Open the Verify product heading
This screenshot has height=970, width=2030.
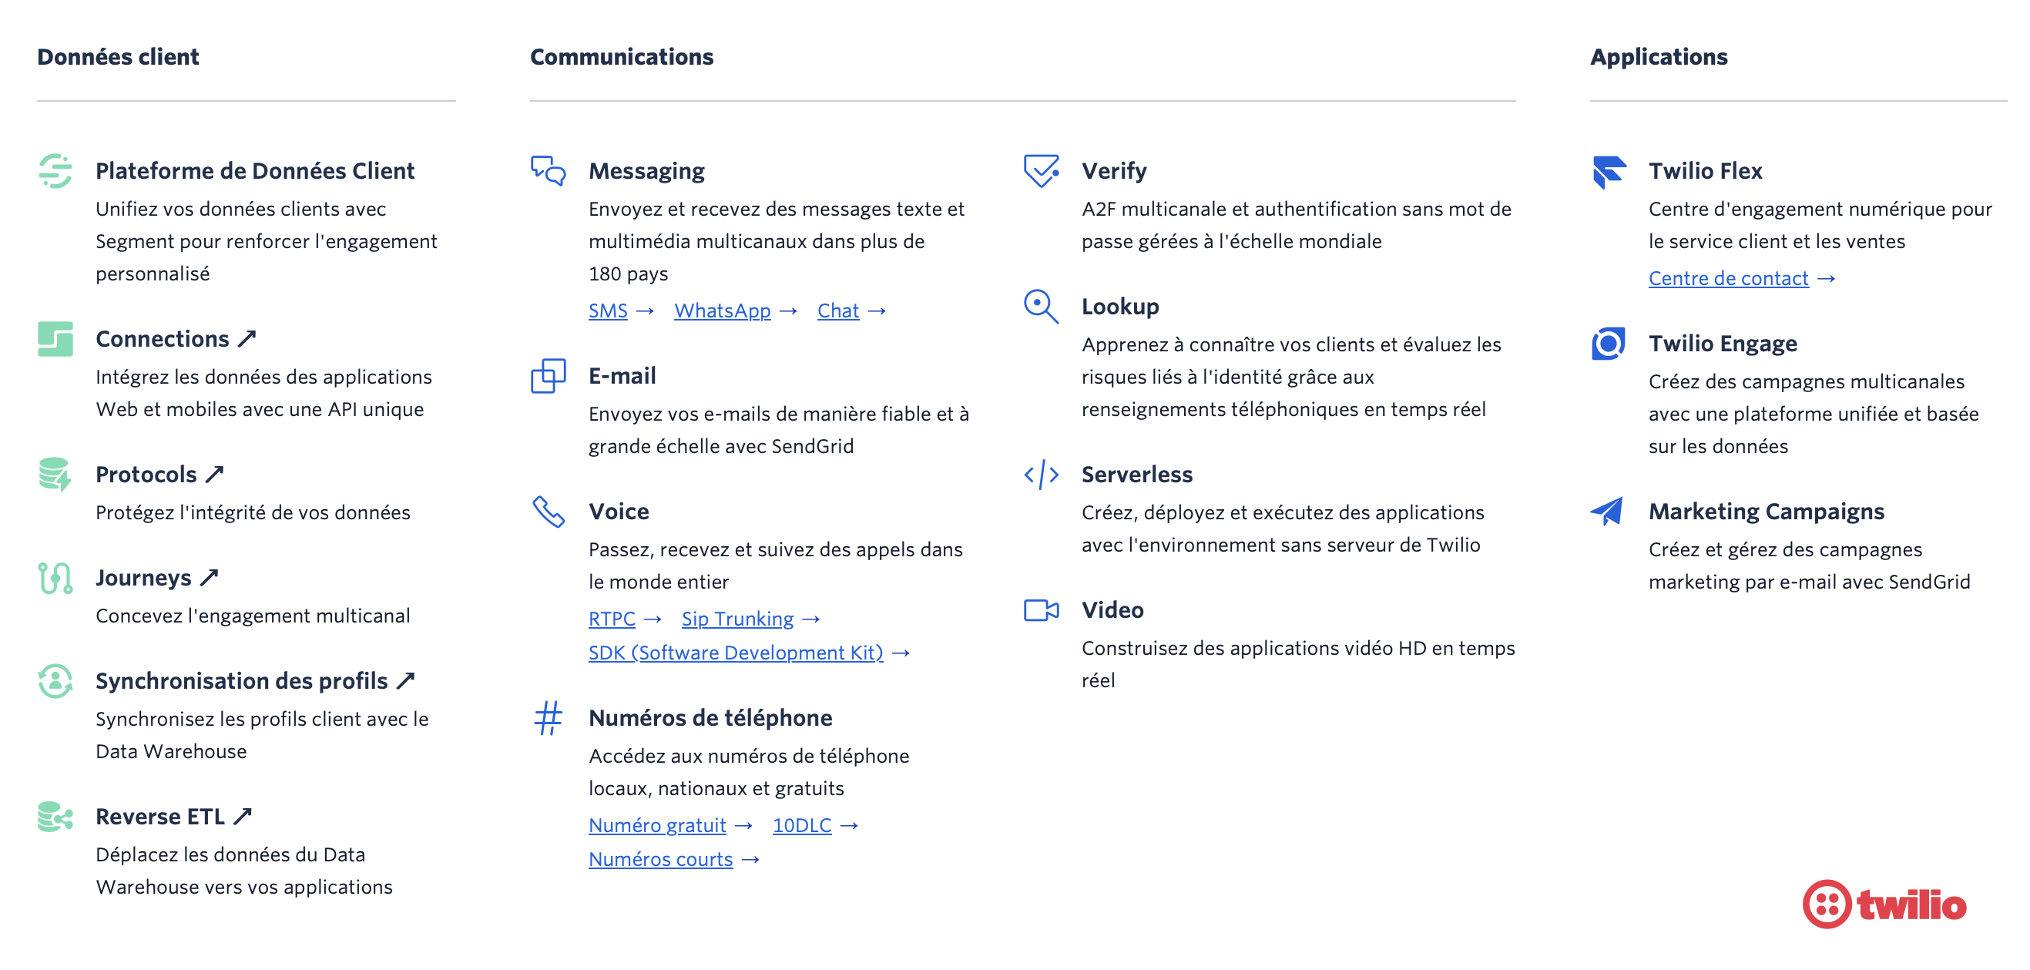pos(1113,171)
